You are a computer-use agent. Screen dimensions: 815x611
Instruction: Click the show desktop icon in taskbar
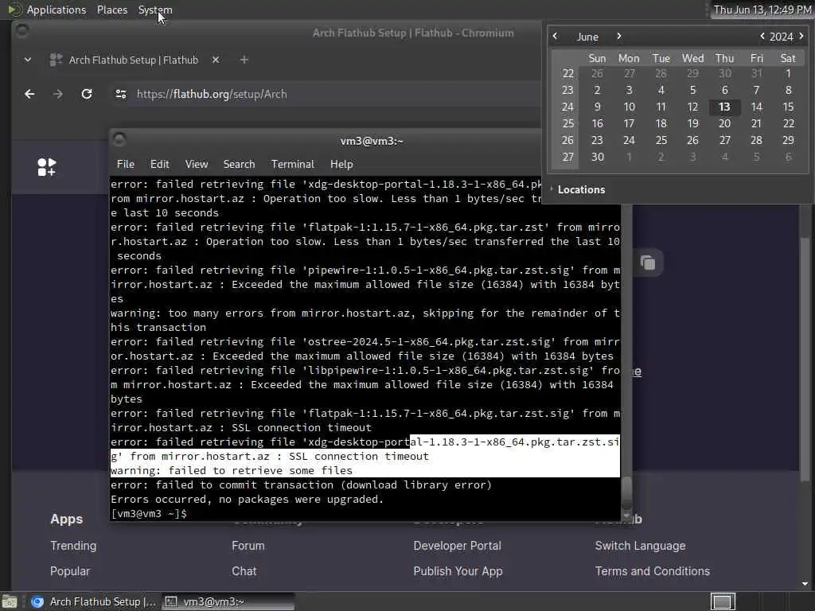pos(10,601)
